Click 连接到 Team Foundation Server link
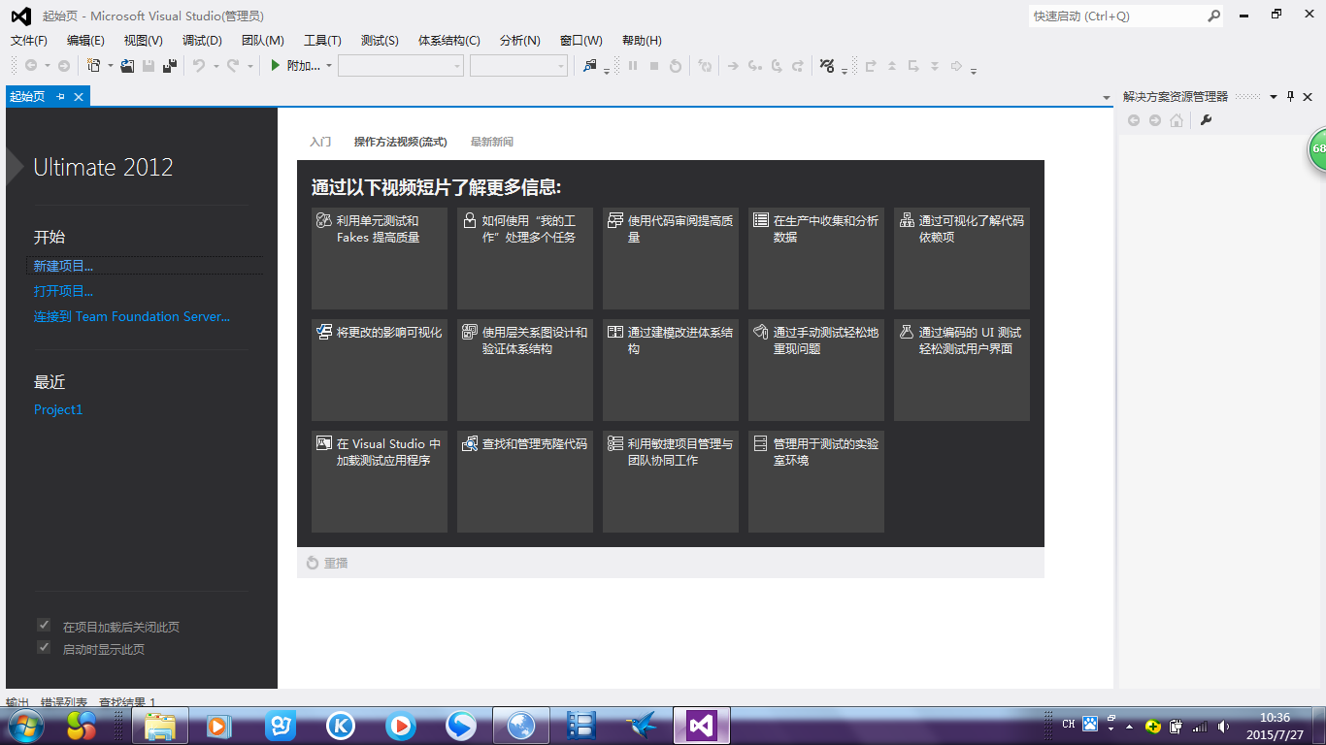The height and width of the screenshot is (745, 1326). coord(132,316)
